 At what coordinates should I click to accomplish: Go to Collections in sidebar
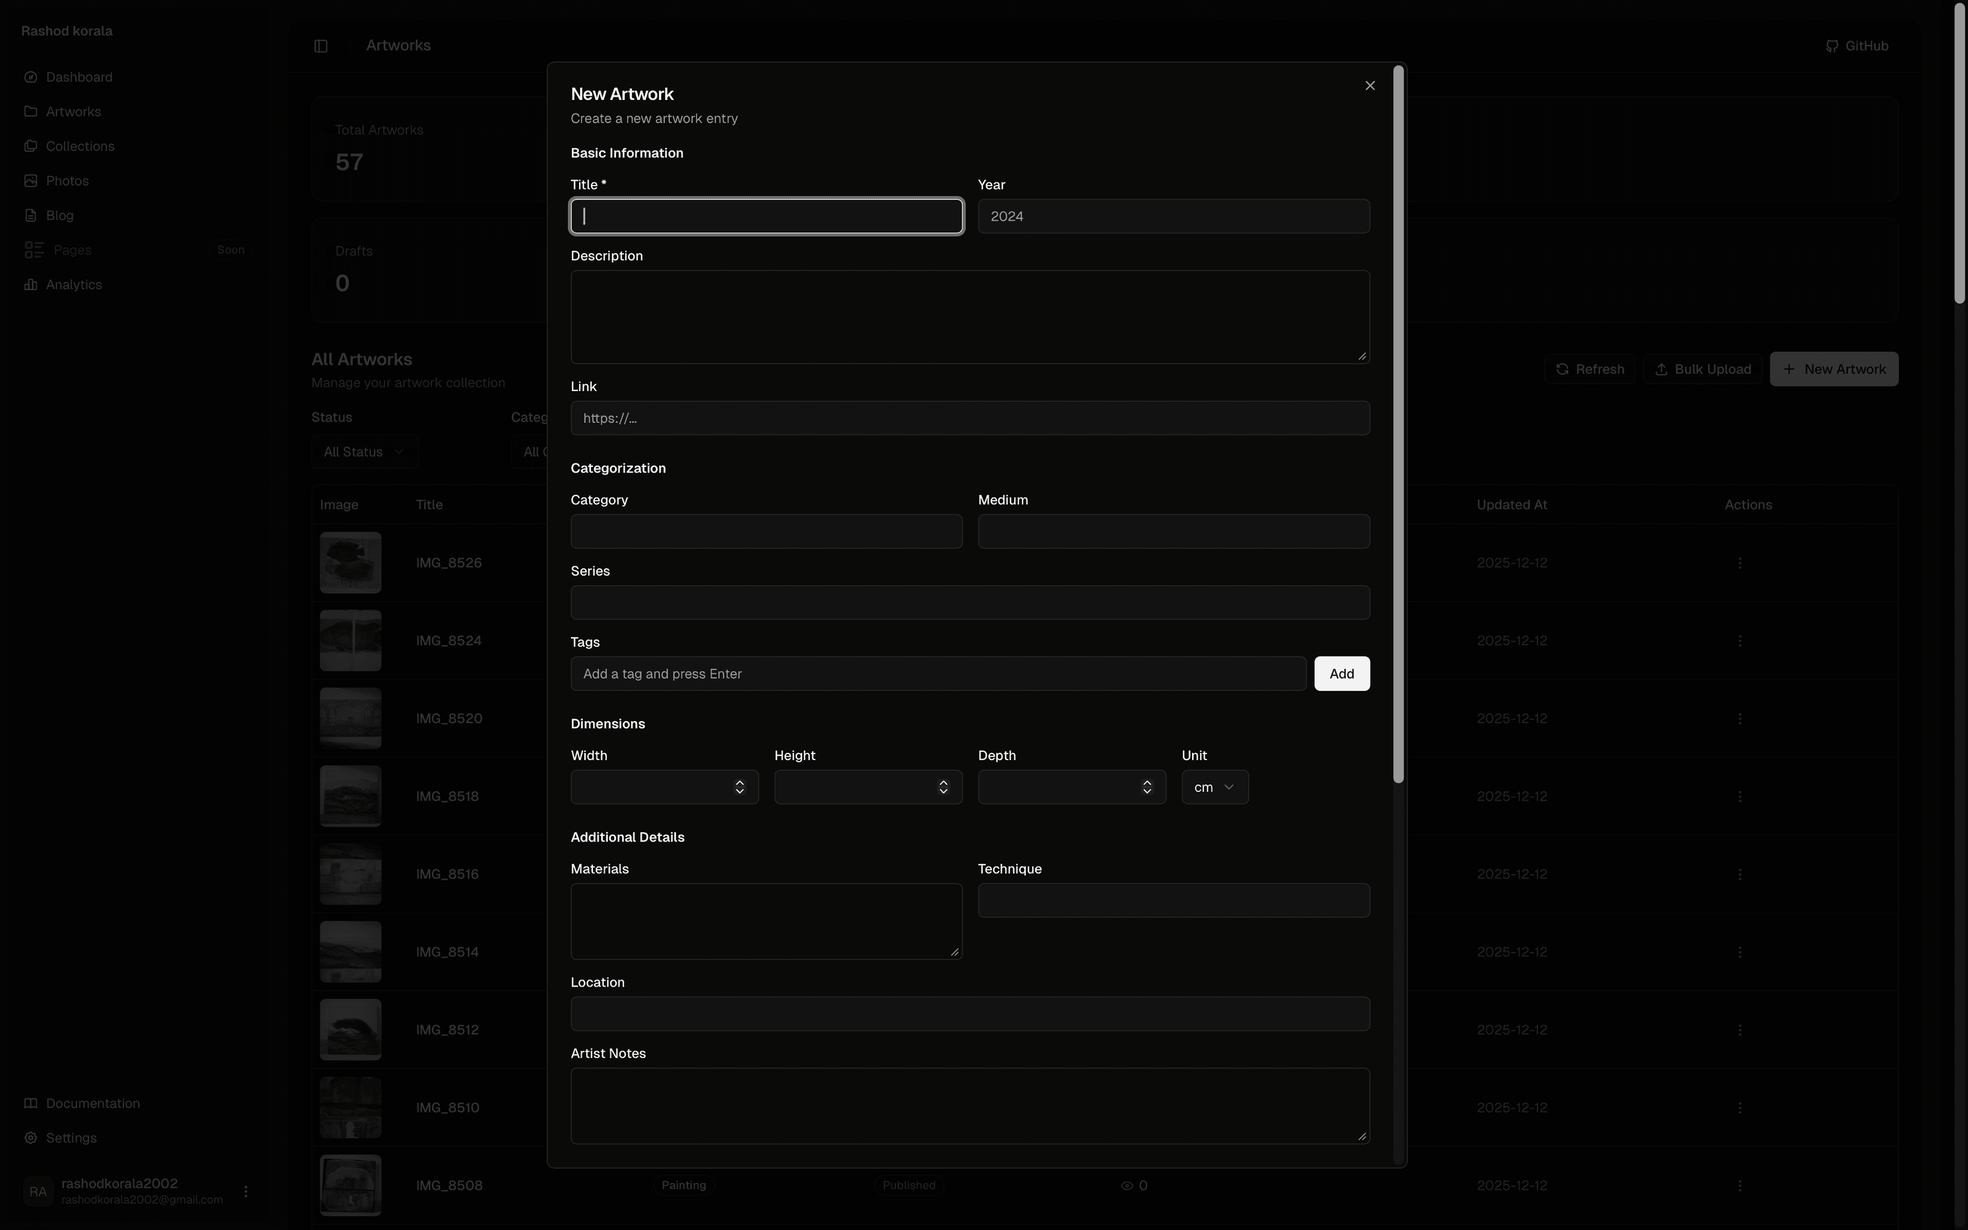coord(80,147)
